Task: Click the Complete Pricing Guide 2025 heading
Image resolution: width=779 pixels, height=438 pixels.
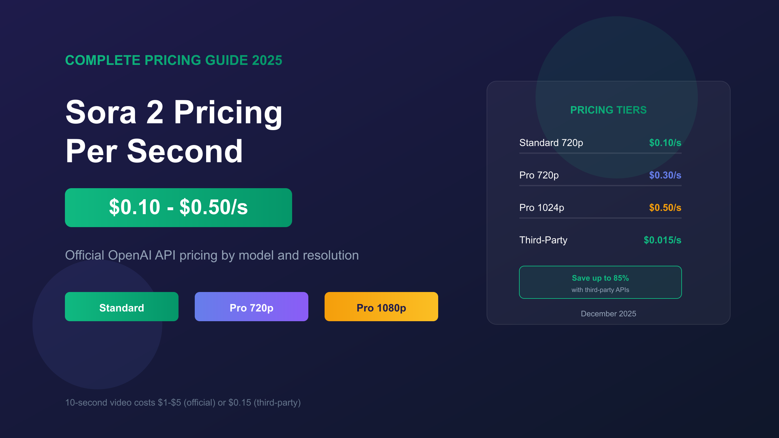Action: pos(174,60)
